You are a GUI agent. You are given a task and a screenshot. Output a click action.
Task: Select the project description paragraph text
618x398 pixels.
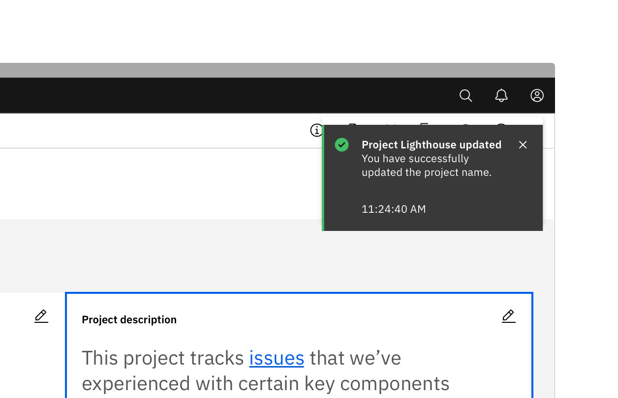(x=266, y=370)
